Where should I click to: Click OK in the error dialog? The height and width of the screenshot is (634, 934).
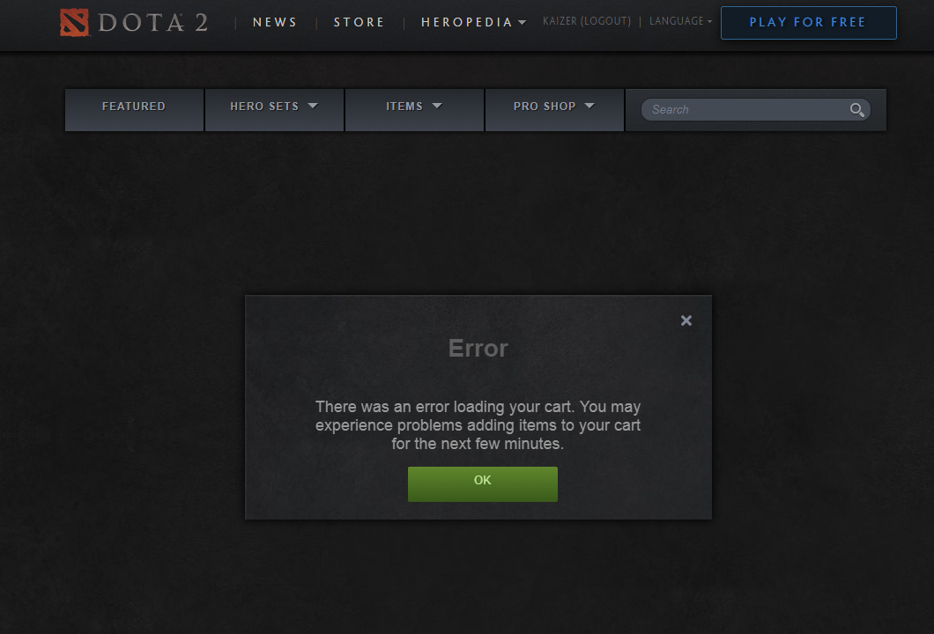tap(483, 484)
